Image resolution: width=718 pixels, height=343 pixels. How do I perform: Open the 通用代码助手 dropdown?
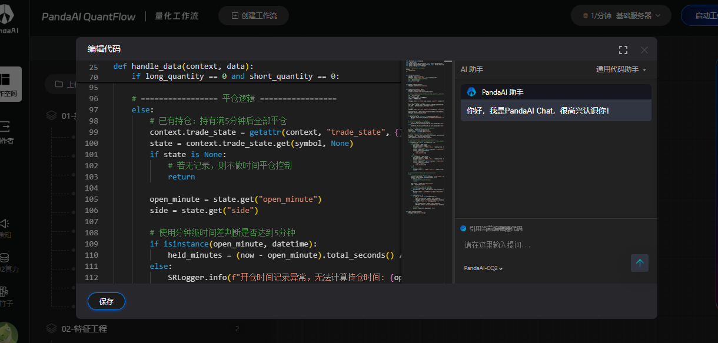621,69
